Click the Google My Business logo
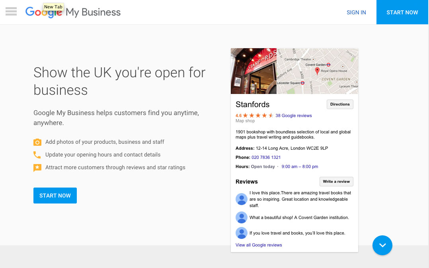The image size is (429, 268). (73, 12)
